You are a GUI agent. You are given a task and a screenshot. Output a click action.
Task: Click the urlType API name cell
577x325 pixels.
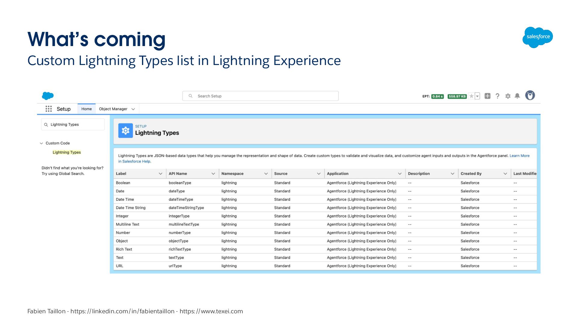175,266
